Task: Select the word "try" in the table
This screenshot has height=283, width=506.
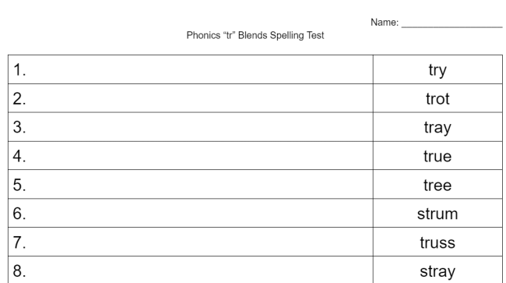Action: click(437, 70)
